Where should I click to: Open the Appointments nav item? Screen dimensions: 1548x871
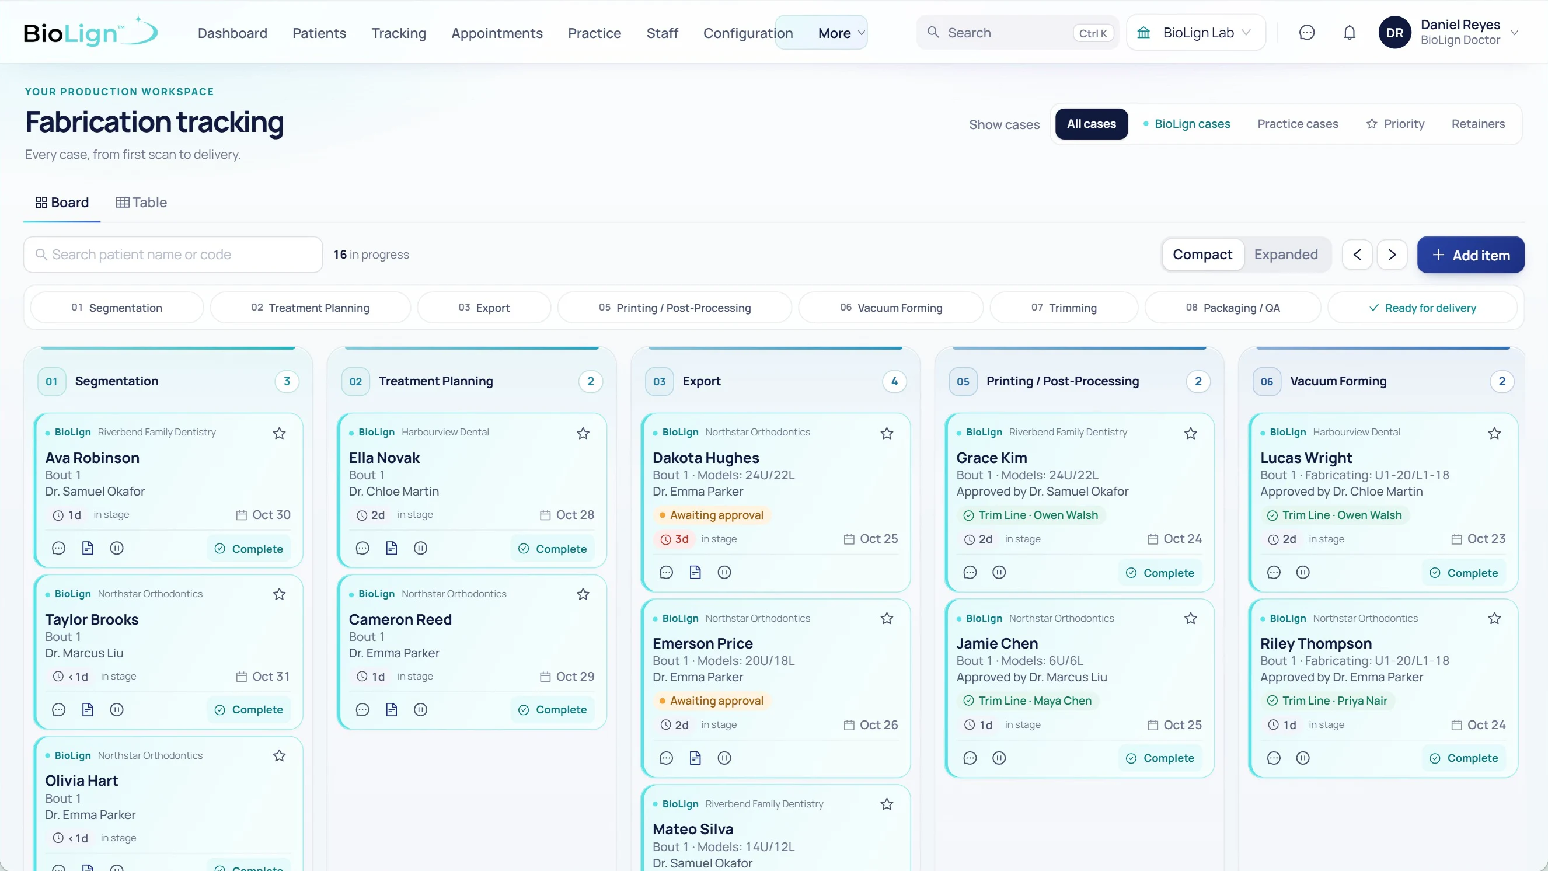coord(497,33)
